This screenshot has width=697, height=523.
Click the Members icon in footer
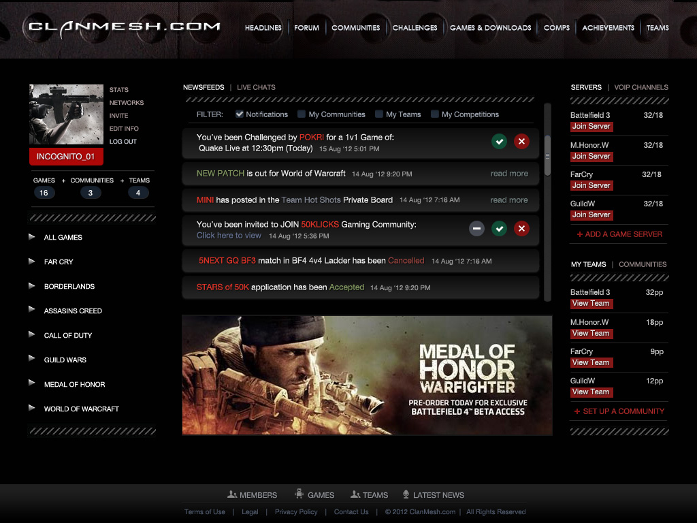click(232, 494)
